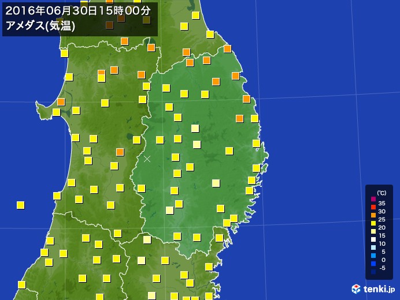Click the white X marker on the map
Viewport: 400px width, 300px height.
(147, 159)
